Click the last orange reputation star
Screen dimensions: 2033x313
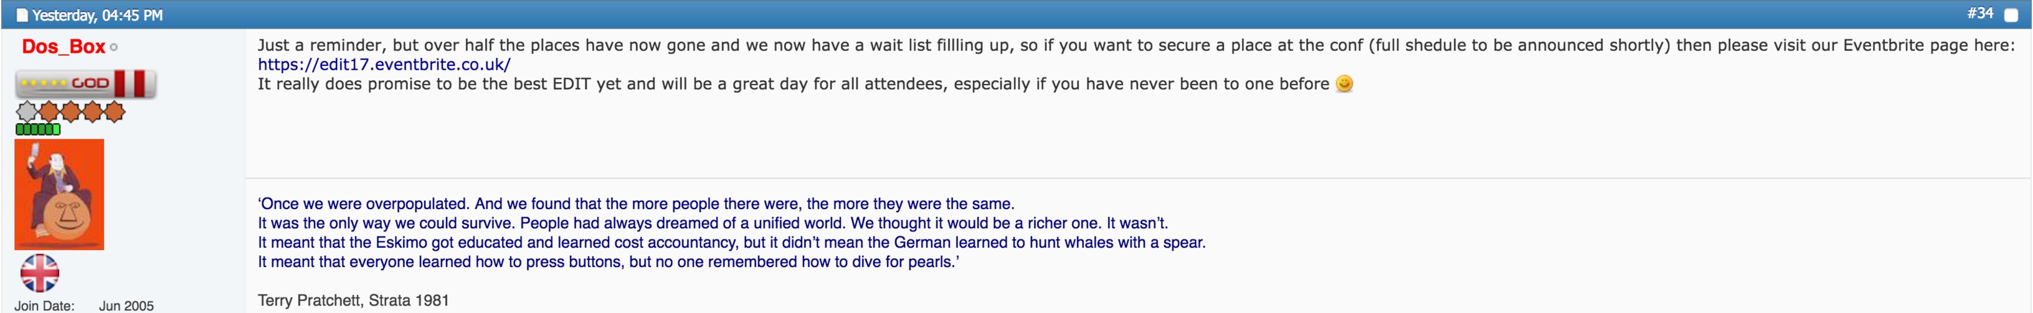point(115,112)
